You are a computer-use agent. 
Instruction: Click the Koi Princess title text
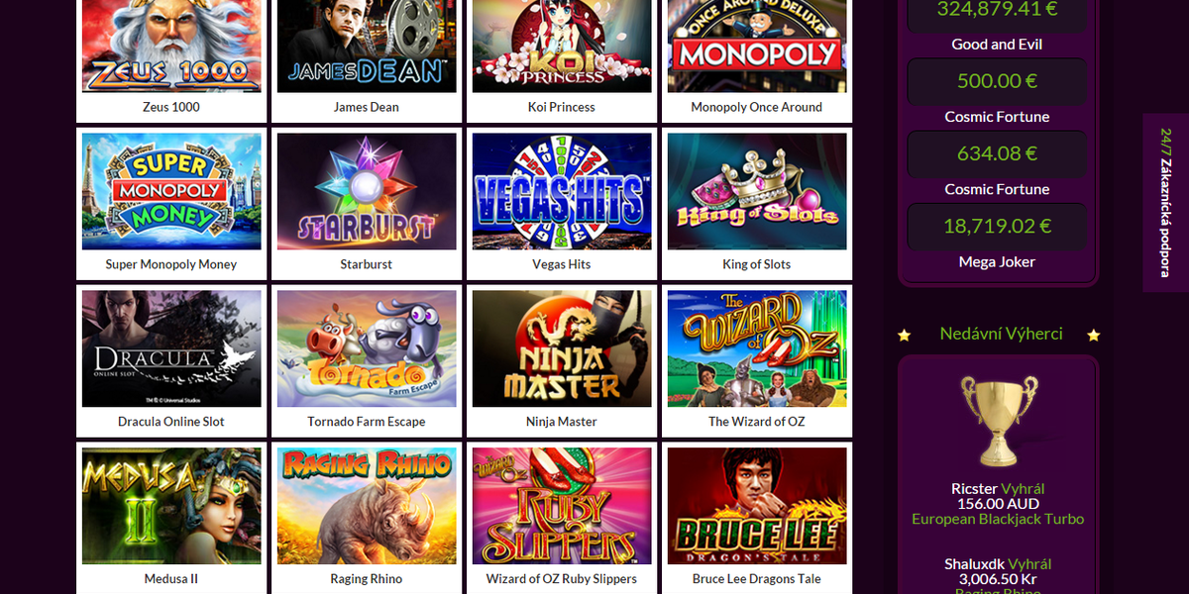(562, 107)
